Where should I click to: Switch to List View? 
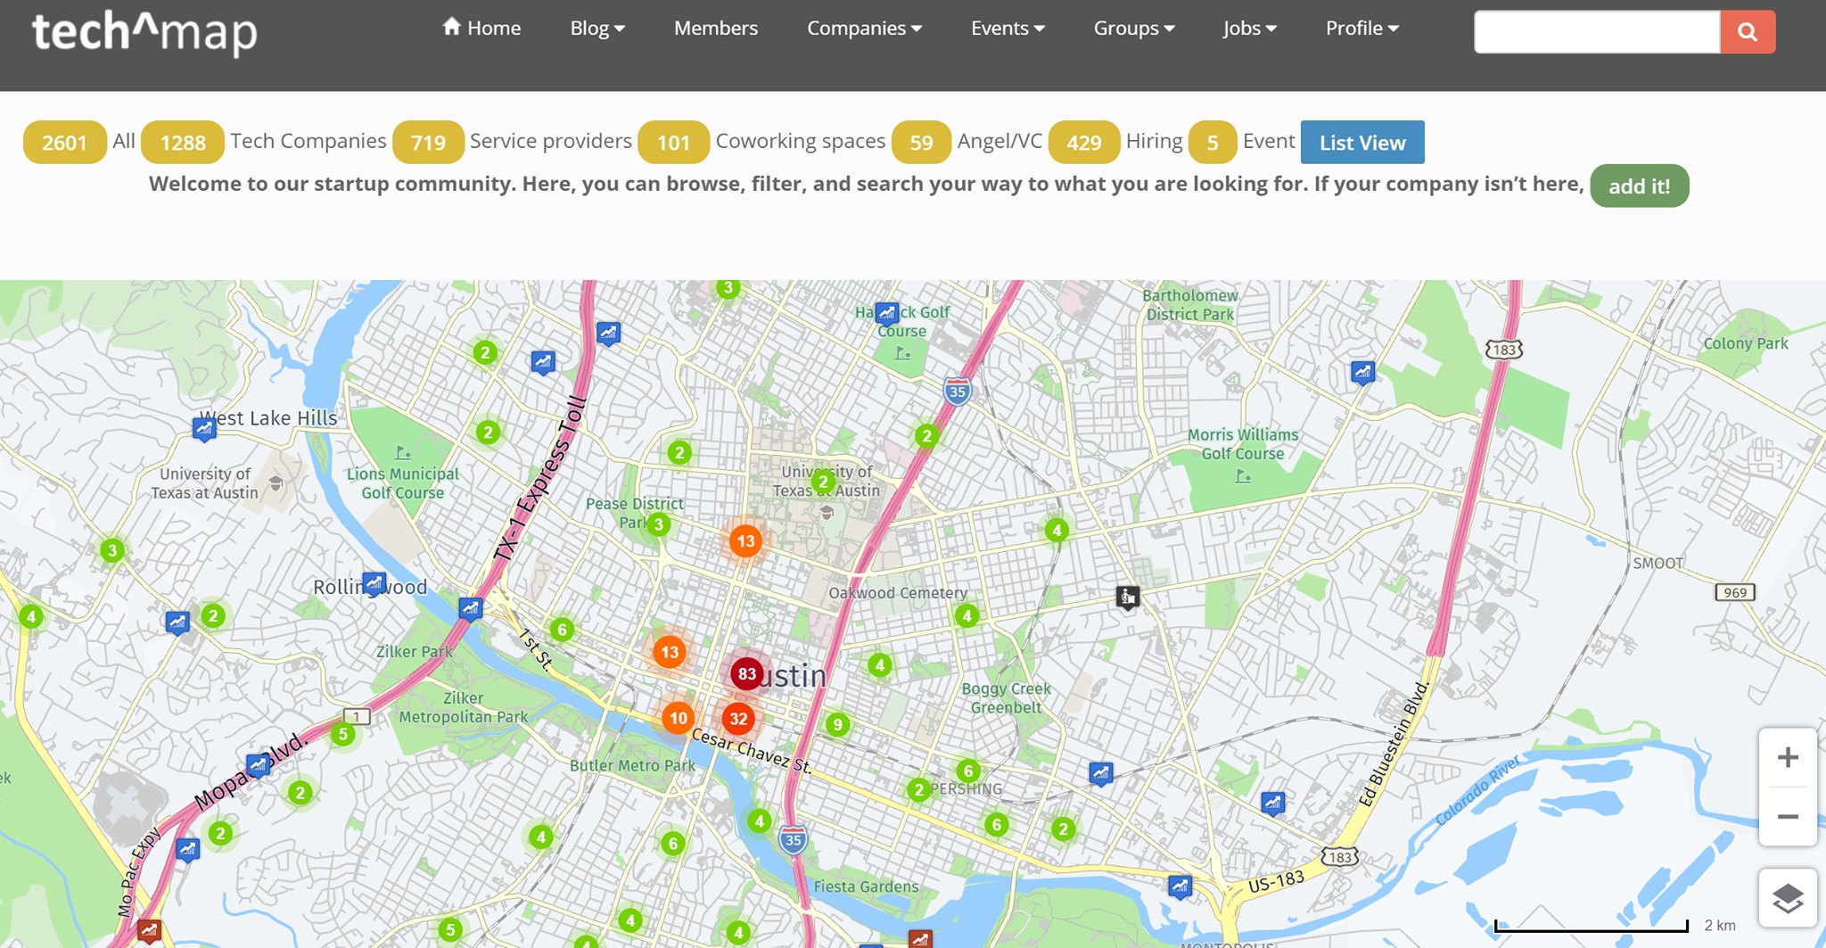tap(1362, 142)
